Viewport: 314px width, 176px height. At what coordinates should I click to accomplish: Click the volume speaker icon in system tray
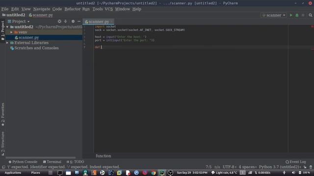point(293,173)
